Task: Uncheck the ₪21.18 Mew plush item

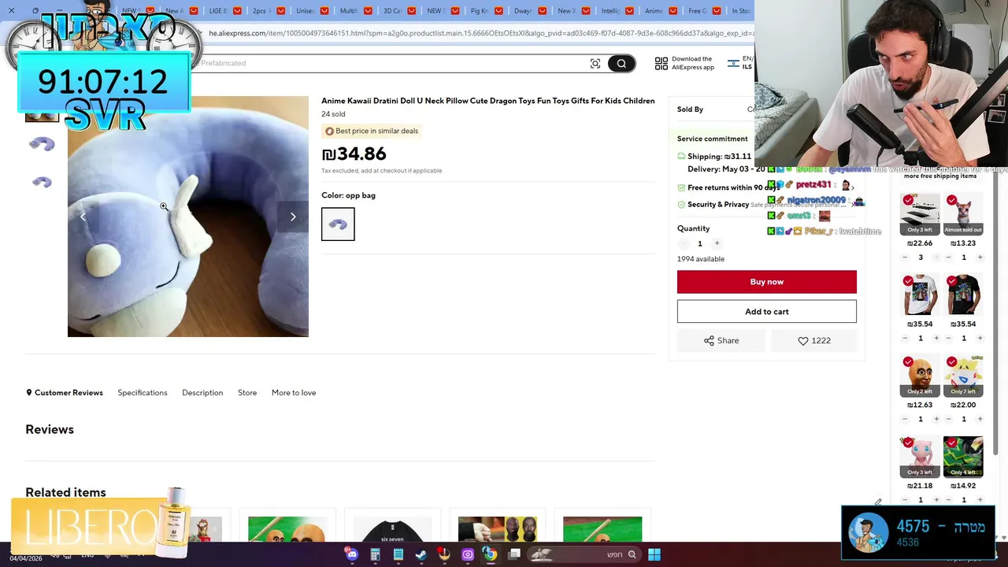Action: point(908,443)
